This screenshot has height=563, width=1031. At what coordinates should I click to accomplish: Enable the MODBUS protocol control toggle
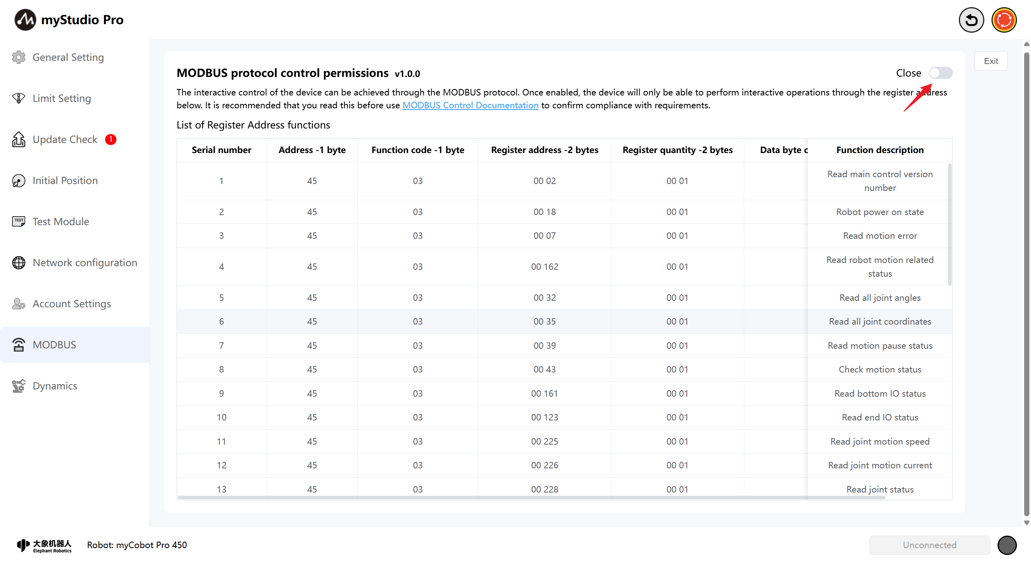[x=940, y=73]
